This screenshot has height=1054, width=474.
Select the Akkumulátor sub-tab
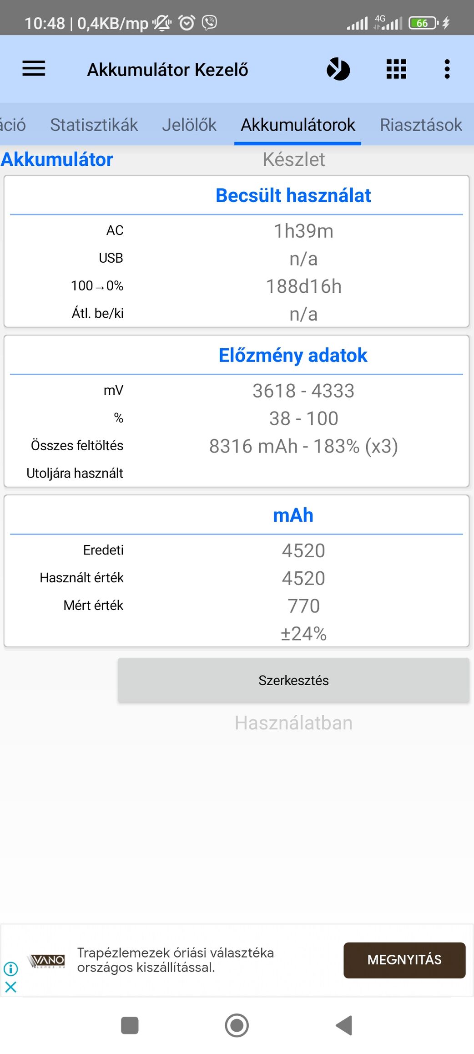click(x=57, y=159)
